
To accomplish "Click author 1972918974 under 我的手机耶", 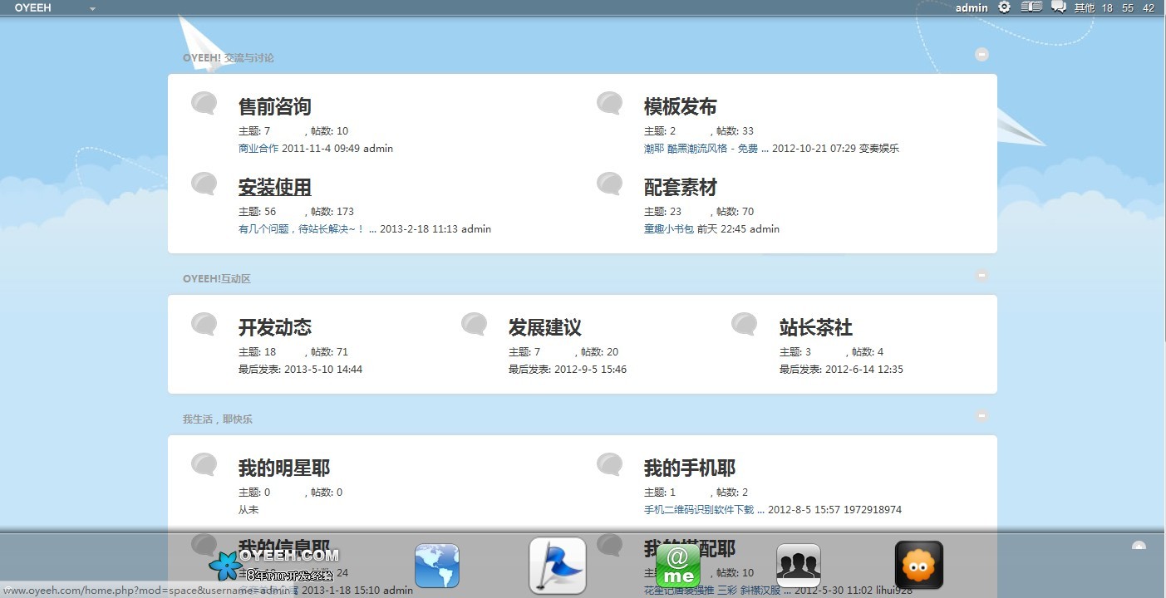I will [x=873, y=510].
